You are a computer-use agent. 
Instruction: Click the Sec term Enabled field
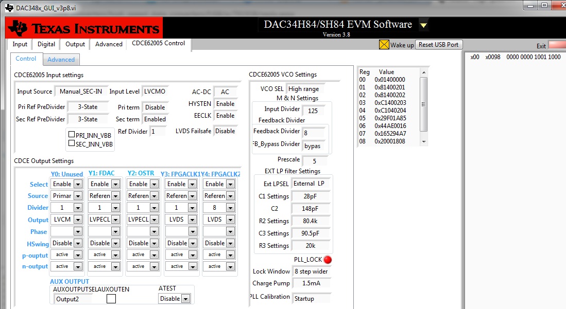(155, 119)
